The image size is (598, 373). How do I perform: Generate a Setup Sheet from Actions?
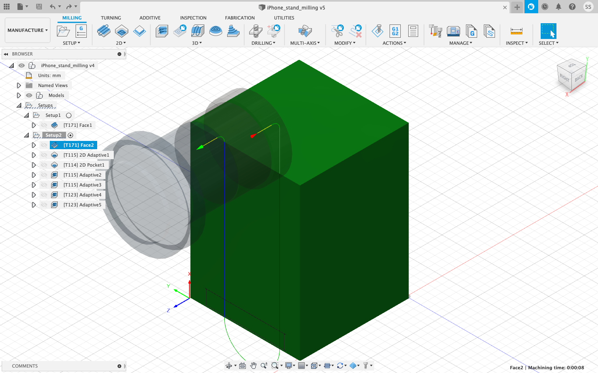413,31
